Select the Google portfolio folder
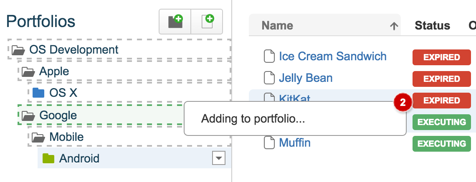 click(58, 115)
